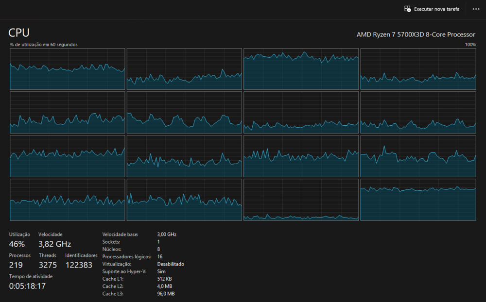Click the Sockets label
The image size is (486, 302).
coord(111,242)
